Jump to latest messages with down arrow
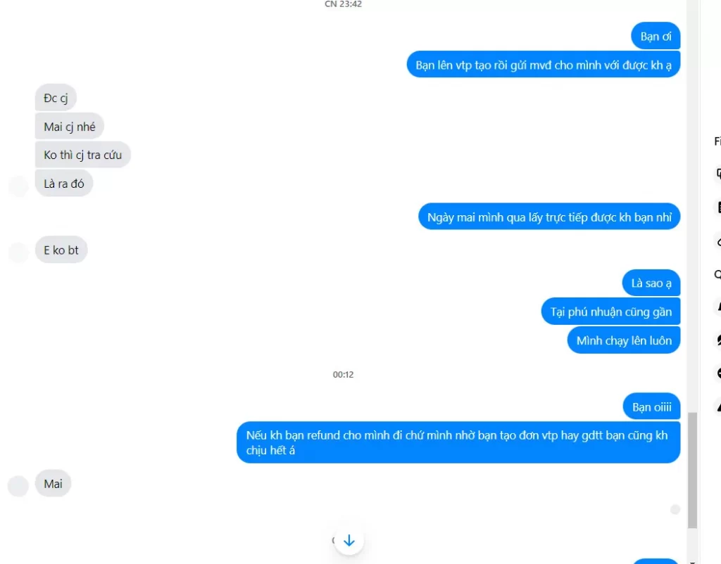 point(349,540)
